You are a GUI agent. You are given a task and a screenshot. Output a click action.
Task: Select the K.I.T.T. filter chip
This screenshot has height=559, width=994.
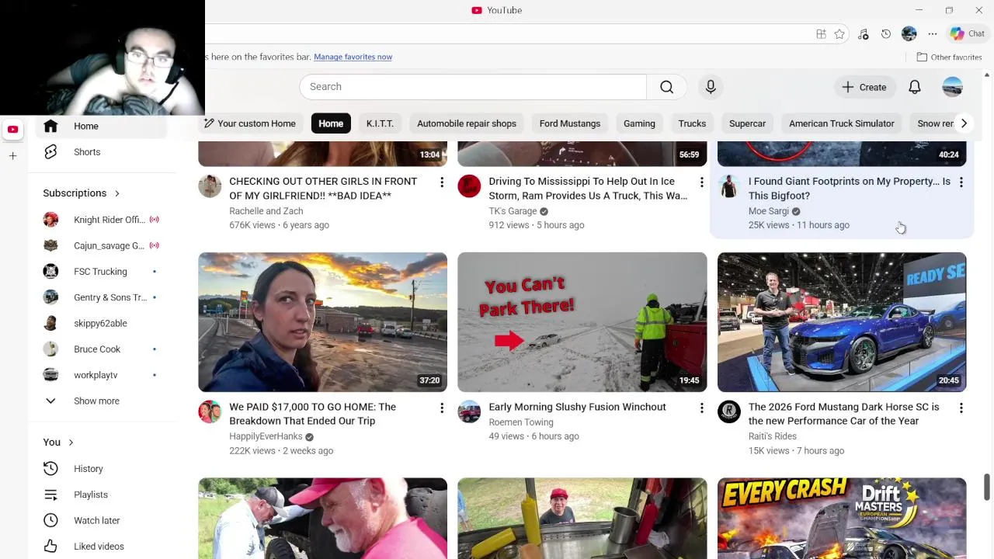(380, 123)
